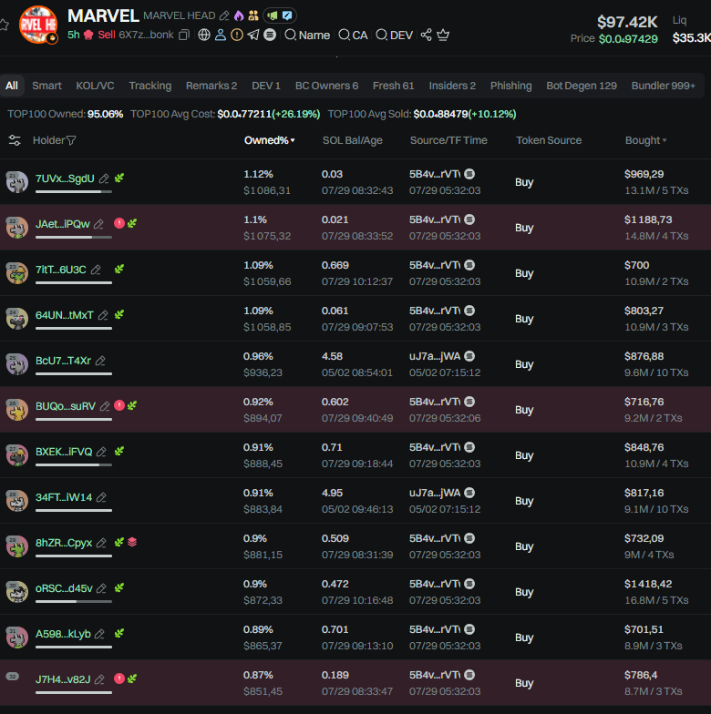
Task: Switch to the Smart tab
Action: click(x=46, y=86)
